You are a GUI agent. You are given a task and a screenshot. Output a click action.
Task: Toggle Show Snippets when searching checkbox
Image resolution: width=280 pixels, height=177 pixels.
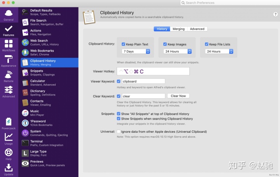click(x=118, y=118)
